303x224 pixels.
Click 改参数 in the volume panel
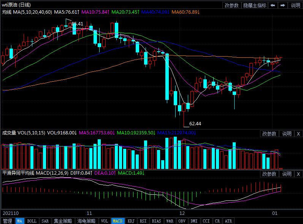pyautogui.click(x=270, y=134)
